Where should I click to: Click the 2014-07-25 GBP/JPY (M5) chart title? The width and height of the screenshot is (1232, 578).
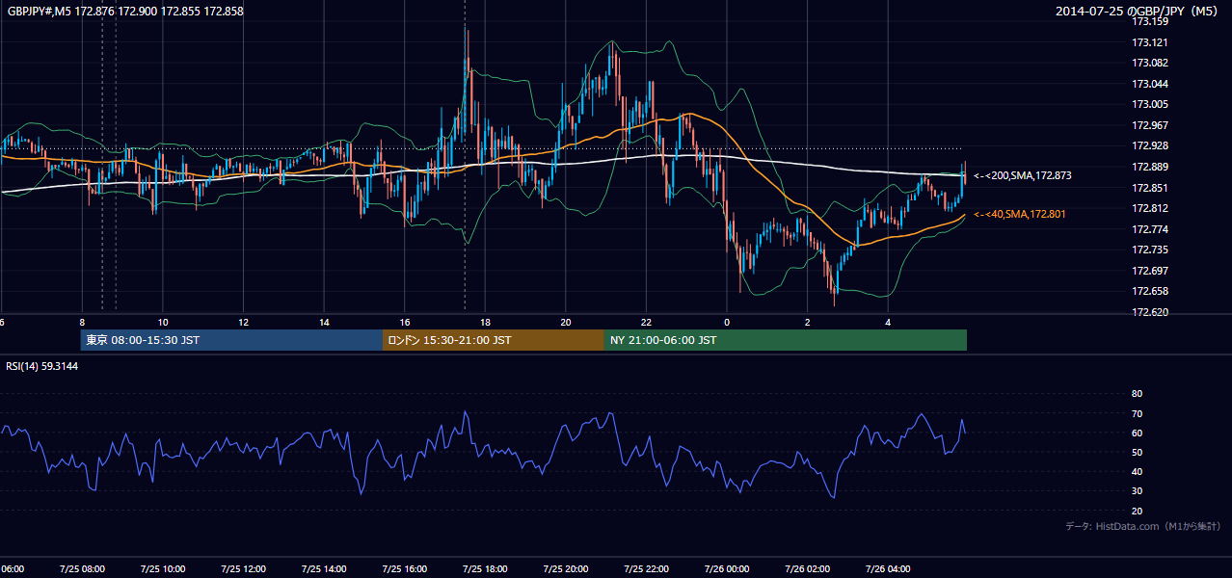pos(1138,12)
